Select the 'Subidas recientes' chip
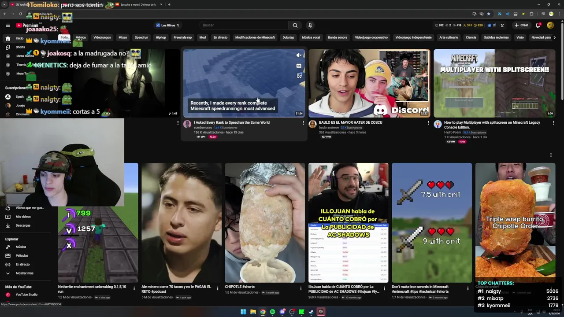The width and height of the screenshot is (564, 317). (496, 37)
